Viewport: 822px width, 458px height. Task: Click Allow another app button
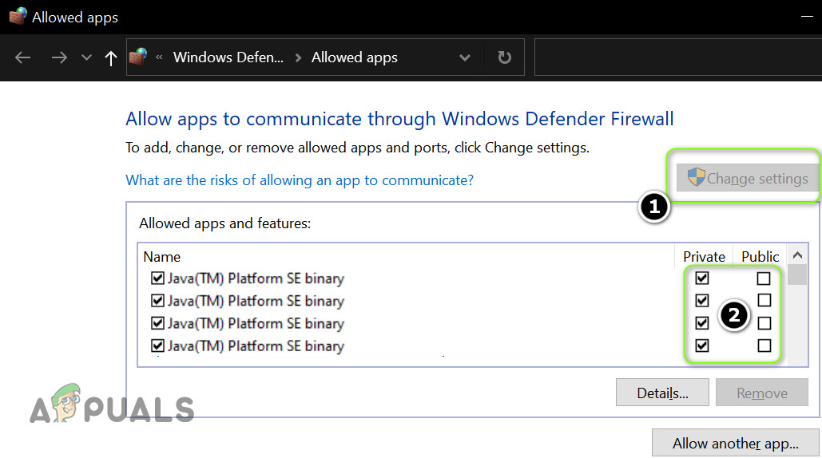click(x=735, y=444)
